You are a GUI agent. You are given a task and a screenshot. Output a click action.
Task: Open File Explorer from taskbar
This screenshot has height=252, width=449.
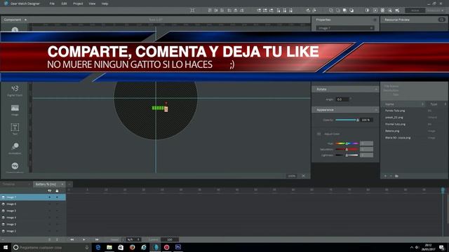(109, 247)
